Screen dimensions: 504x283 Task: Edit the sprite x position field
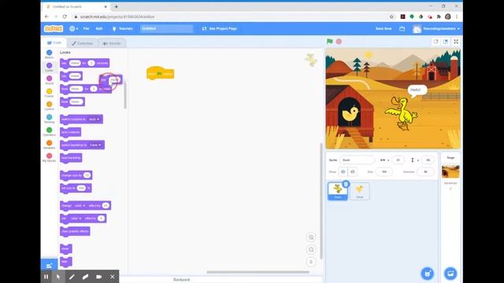pyautogui.click(x=398, y=160)
